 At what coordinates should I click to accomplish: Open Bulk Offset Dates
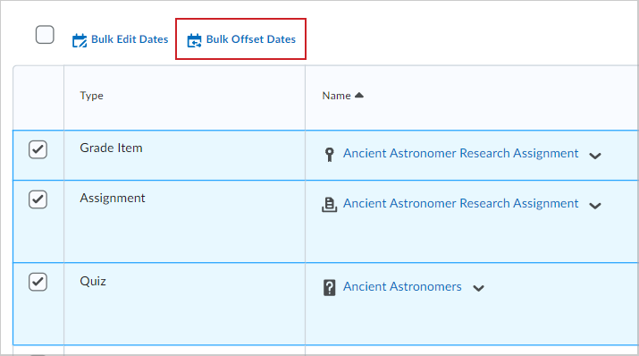250,39
